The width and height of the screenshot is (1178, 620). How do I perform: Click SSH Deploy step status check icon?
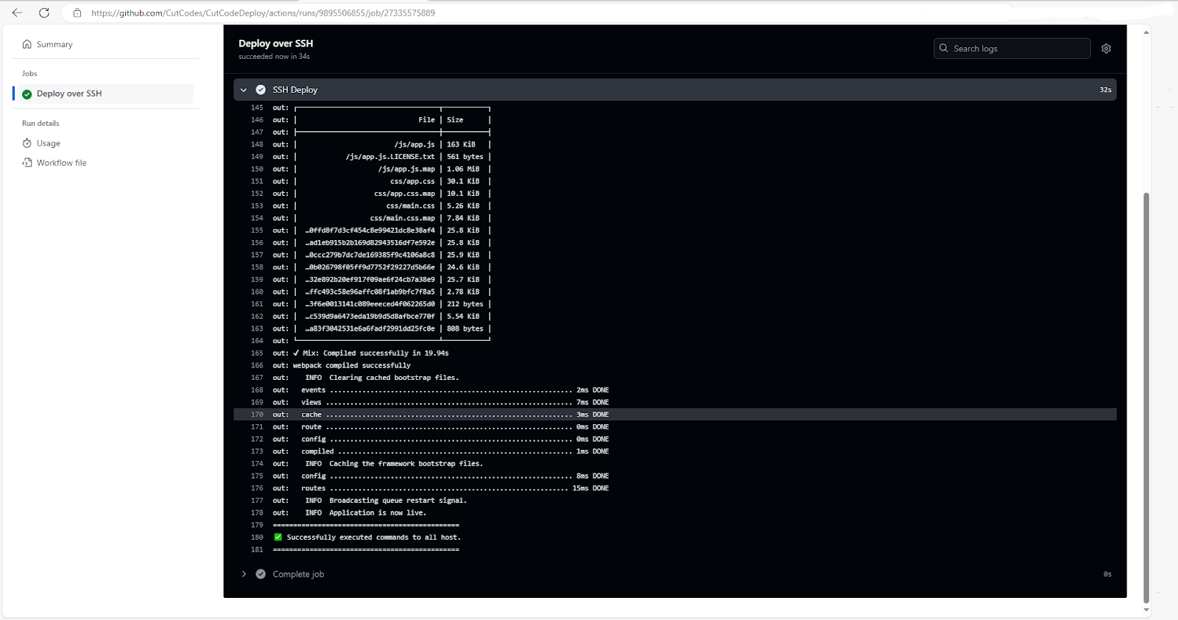coord(261,90)
